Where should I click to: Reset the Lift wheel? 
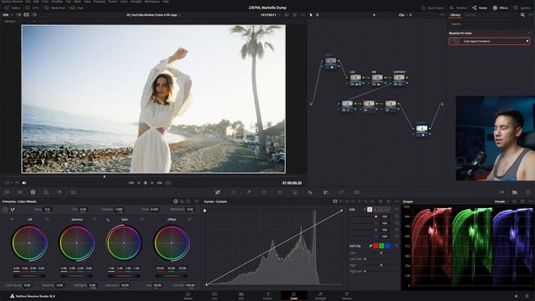click(47, 219)
